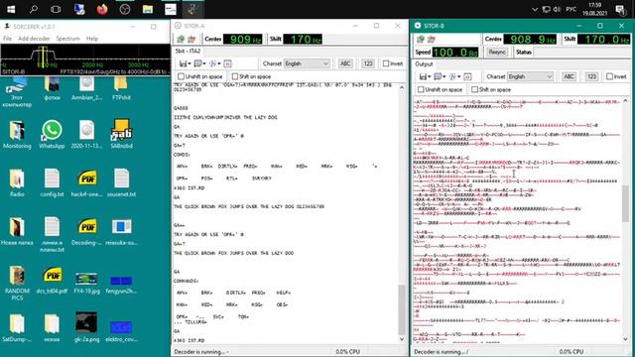Select the dcs_td04.pdf desktop file
This screenshot has width=635, height=357.
[52, 280]
